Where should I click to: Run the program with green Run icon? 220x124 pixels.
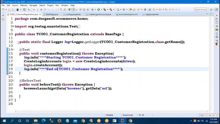[x=99, y=10]
